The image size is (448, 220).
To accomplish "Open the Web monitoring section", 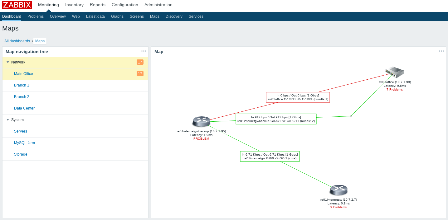I will [76, 16].
